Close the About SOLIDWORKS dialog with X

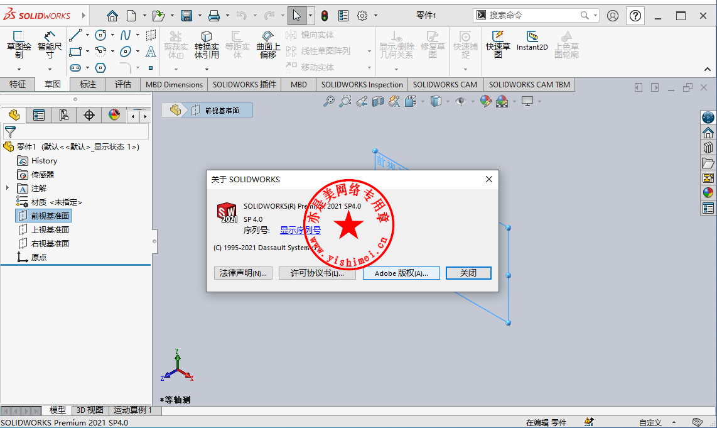tap(489, 180)
